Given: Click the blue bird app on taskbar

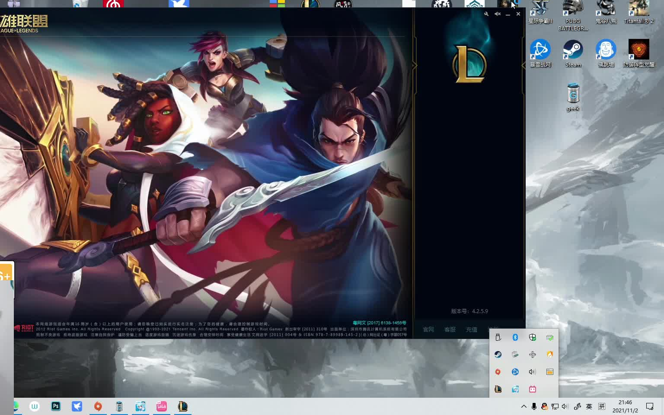Looking at the screenshot, I should click(x=77, y=406).
